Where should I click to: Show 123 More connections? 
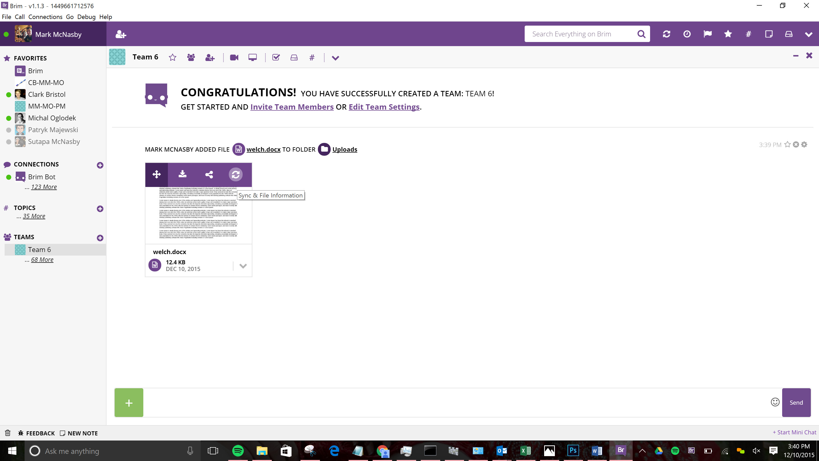(x=44, y=187)
